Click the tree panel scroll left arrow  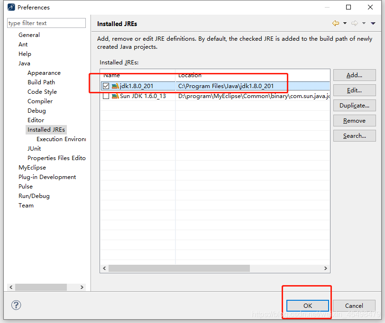click(x=11, y=287)
